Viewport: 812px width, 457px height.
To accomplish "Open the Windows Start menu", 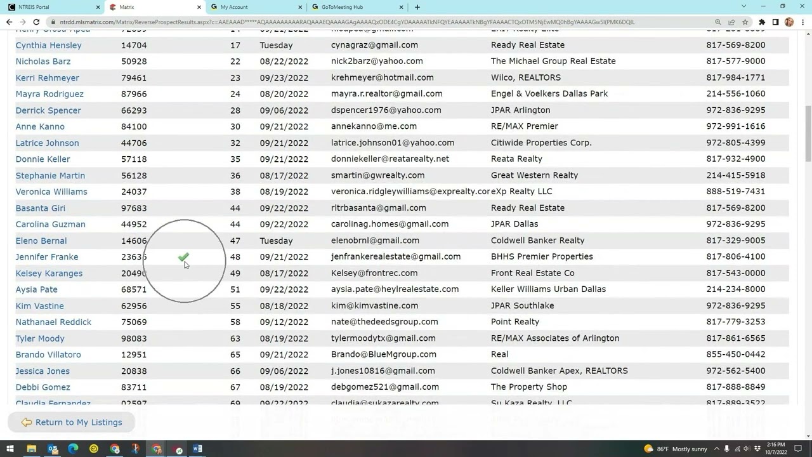I will (x=10, y=449).
